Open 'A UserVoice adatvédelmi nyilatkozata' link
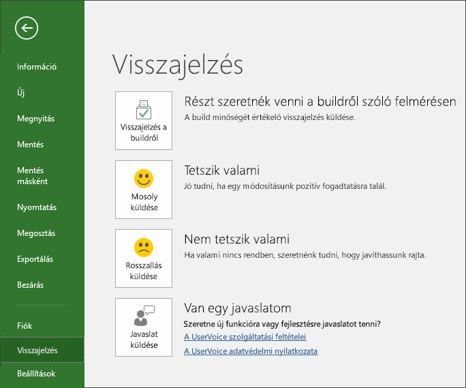 tap(251, 351)
